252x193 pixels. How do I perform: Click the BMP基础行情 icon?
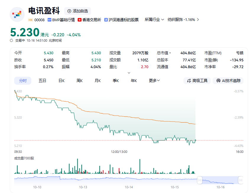(49, 20)
